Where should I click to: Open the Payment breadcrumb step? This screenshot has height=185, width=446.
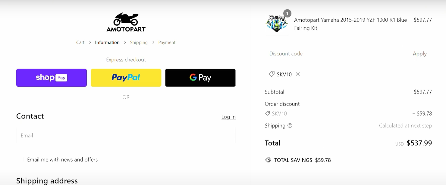click(167, 42)
